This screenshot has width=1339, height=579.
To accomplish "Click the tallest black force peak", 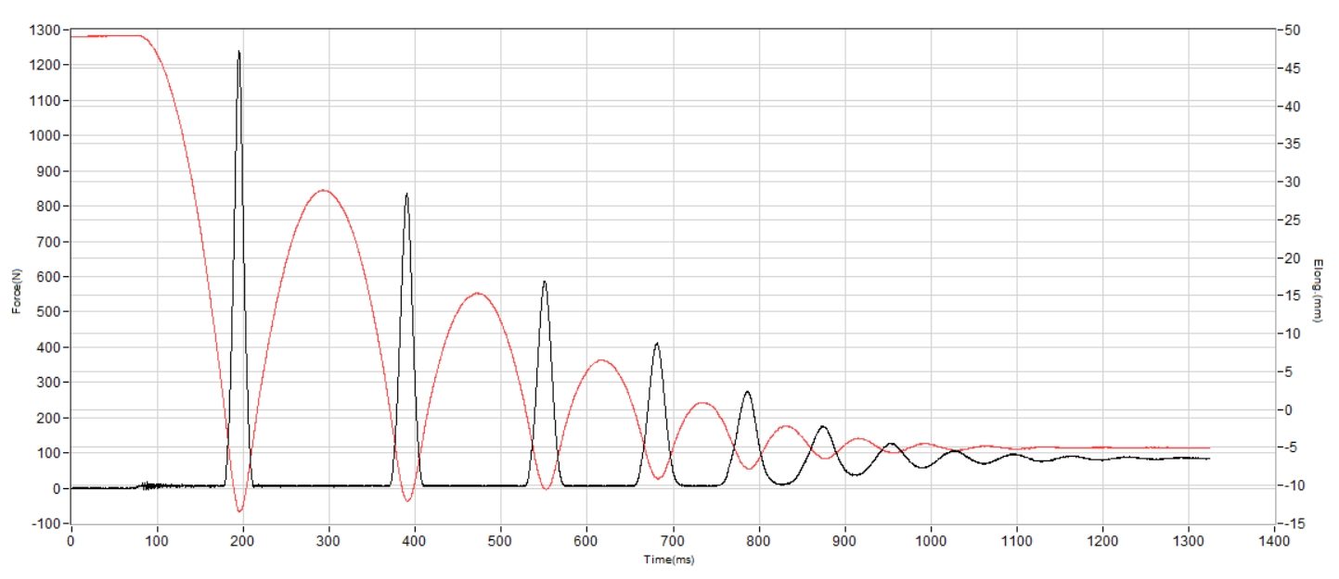I will pyautogui.click(x=238, y=53).
